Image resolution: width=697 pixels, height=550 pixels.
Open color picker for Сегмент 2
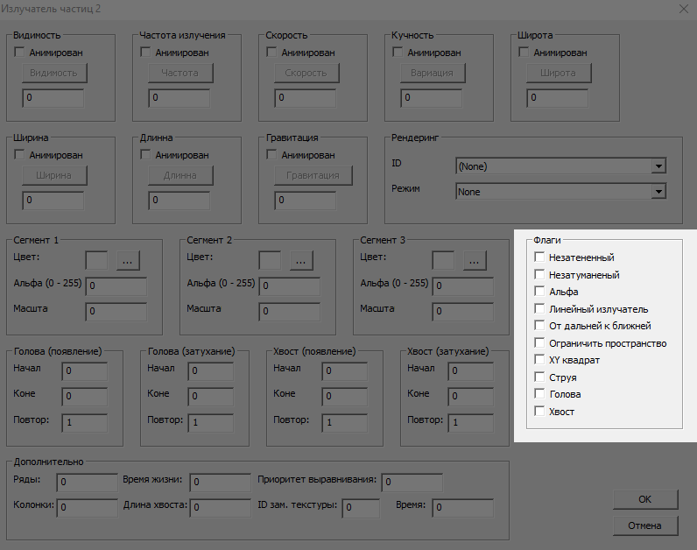pos(301,261)
